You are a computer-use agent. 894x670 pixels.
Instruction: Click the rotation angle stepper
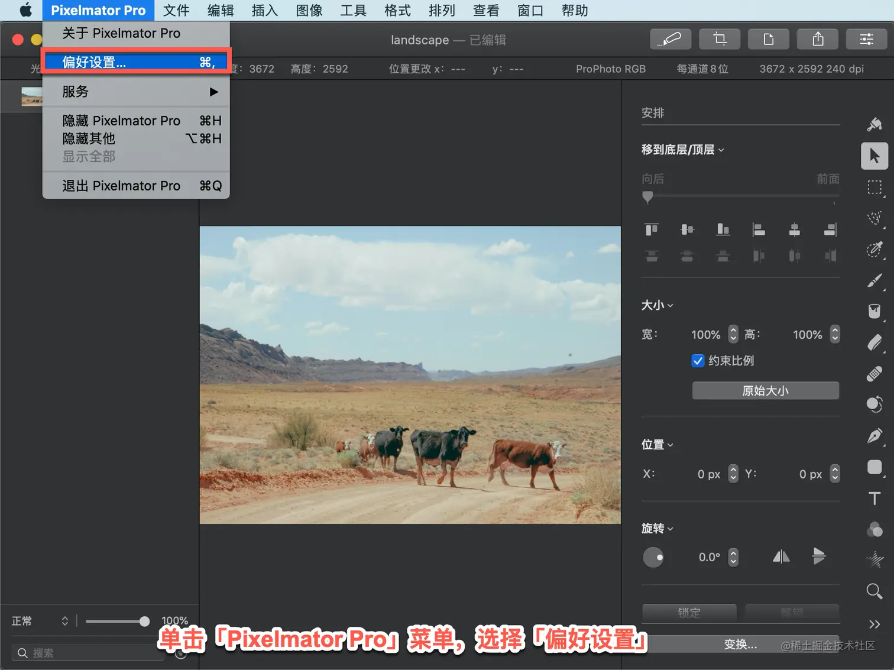point(733,557)
